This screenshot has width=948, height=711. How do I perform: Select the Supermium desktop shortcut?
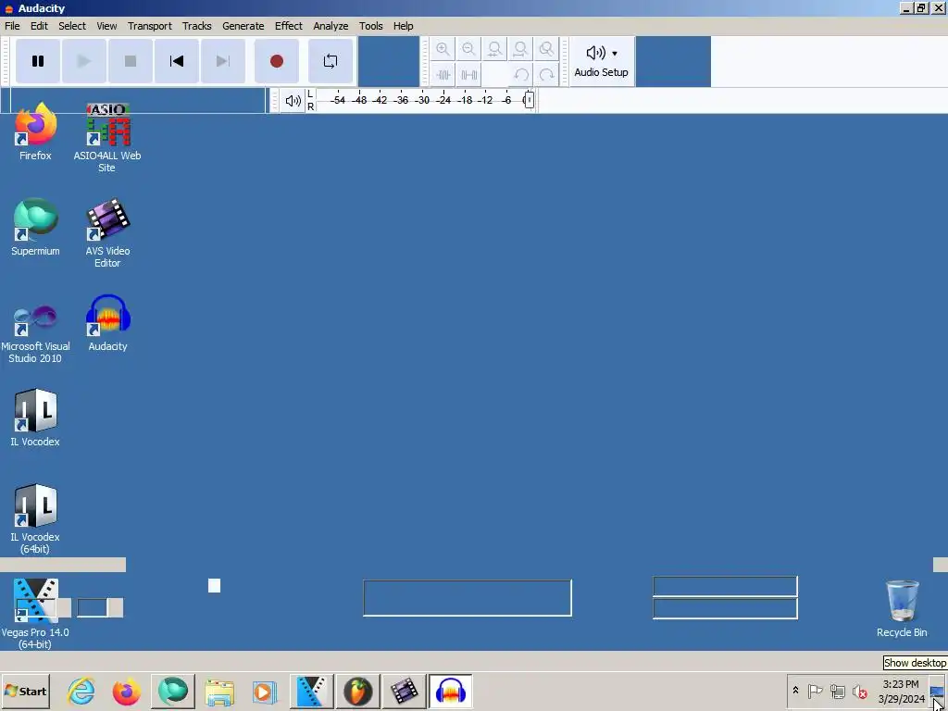(35, 227)
